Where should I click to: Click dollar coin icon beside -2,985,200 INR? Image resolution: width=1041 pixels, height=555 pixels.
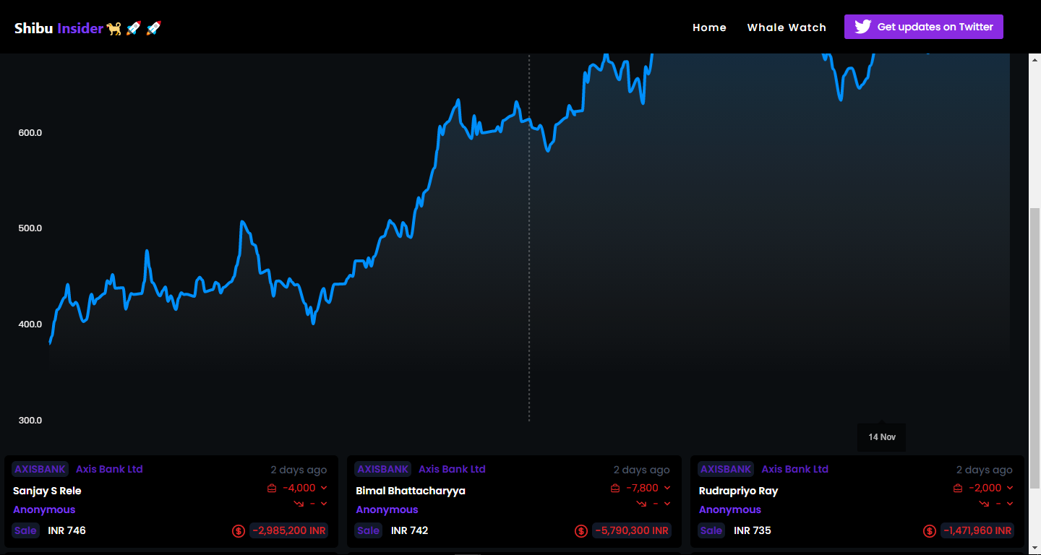tap(239, 531)
